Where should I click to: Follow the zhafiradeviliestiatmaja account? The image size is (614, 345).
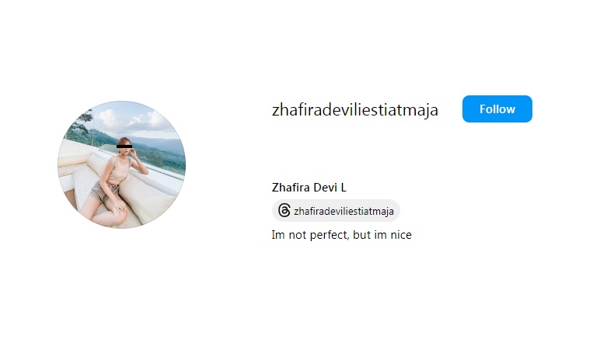[x=497, y=109]
